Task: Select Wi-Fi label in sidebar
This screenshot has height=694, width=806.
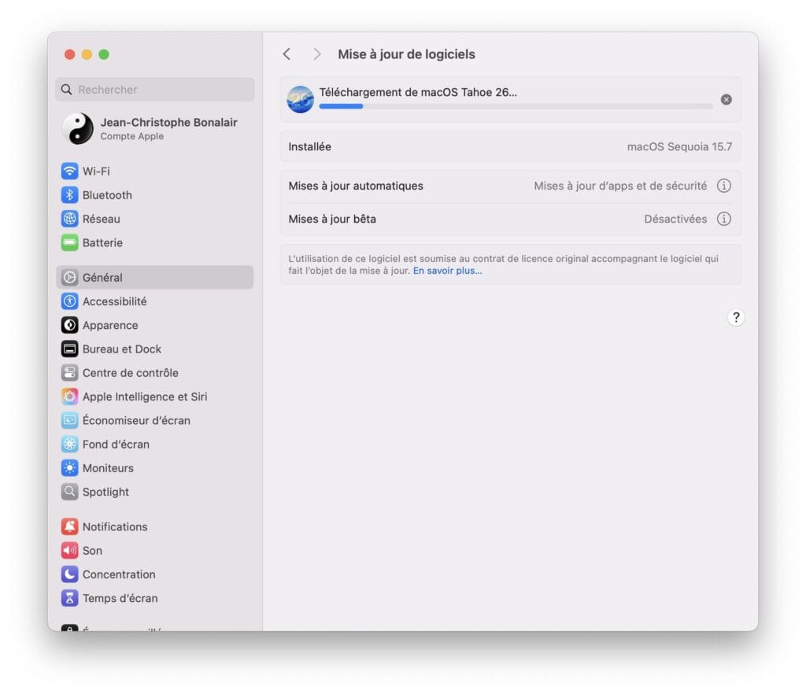Action: click(x=96, y=171)
